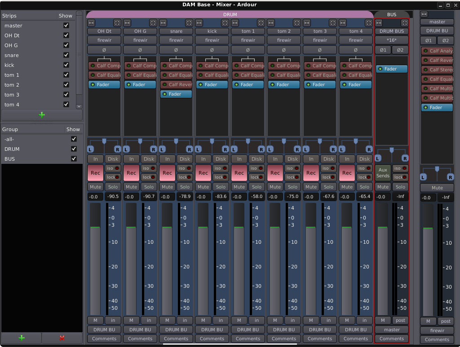Click the red X remove group button
This screenshot has width=460, height=347.
click(62, 338)
